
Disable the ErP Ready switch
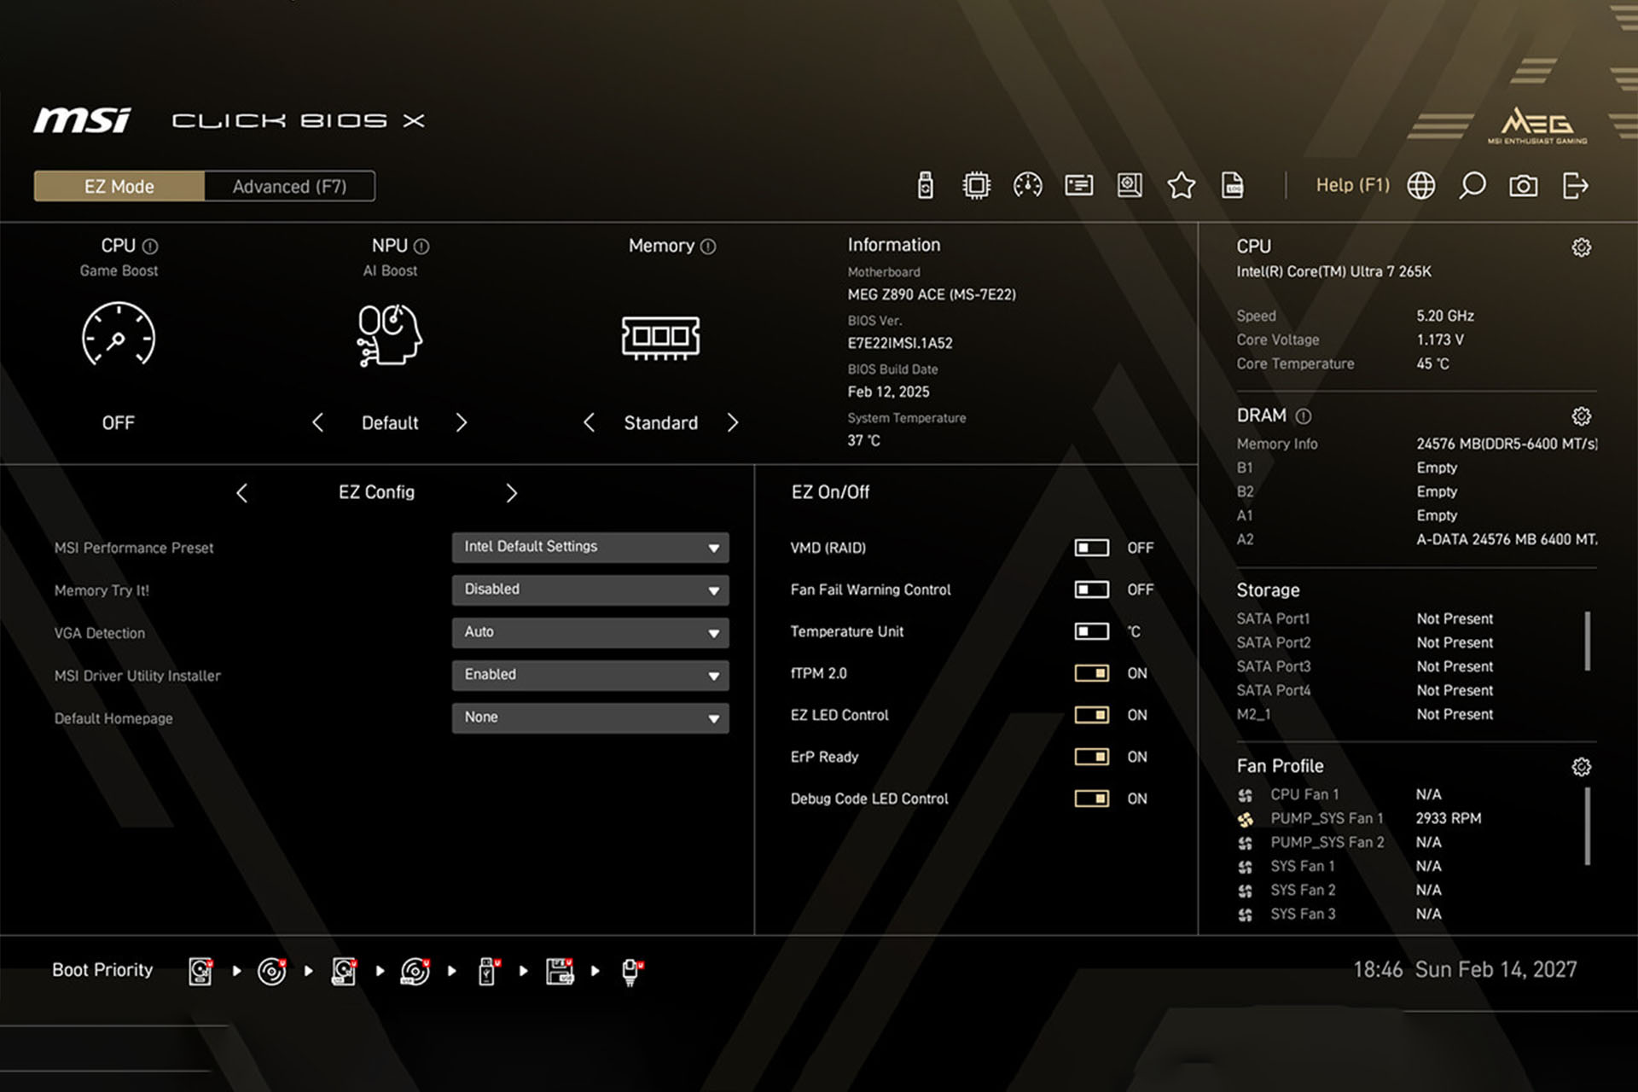pos(1091,757)
